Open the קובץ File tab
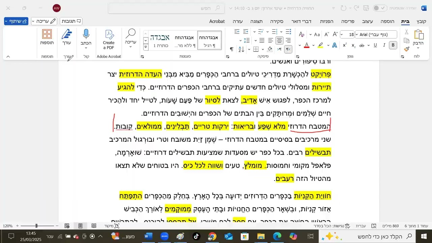This screenshot has width=432, height=243. point(421,21)
